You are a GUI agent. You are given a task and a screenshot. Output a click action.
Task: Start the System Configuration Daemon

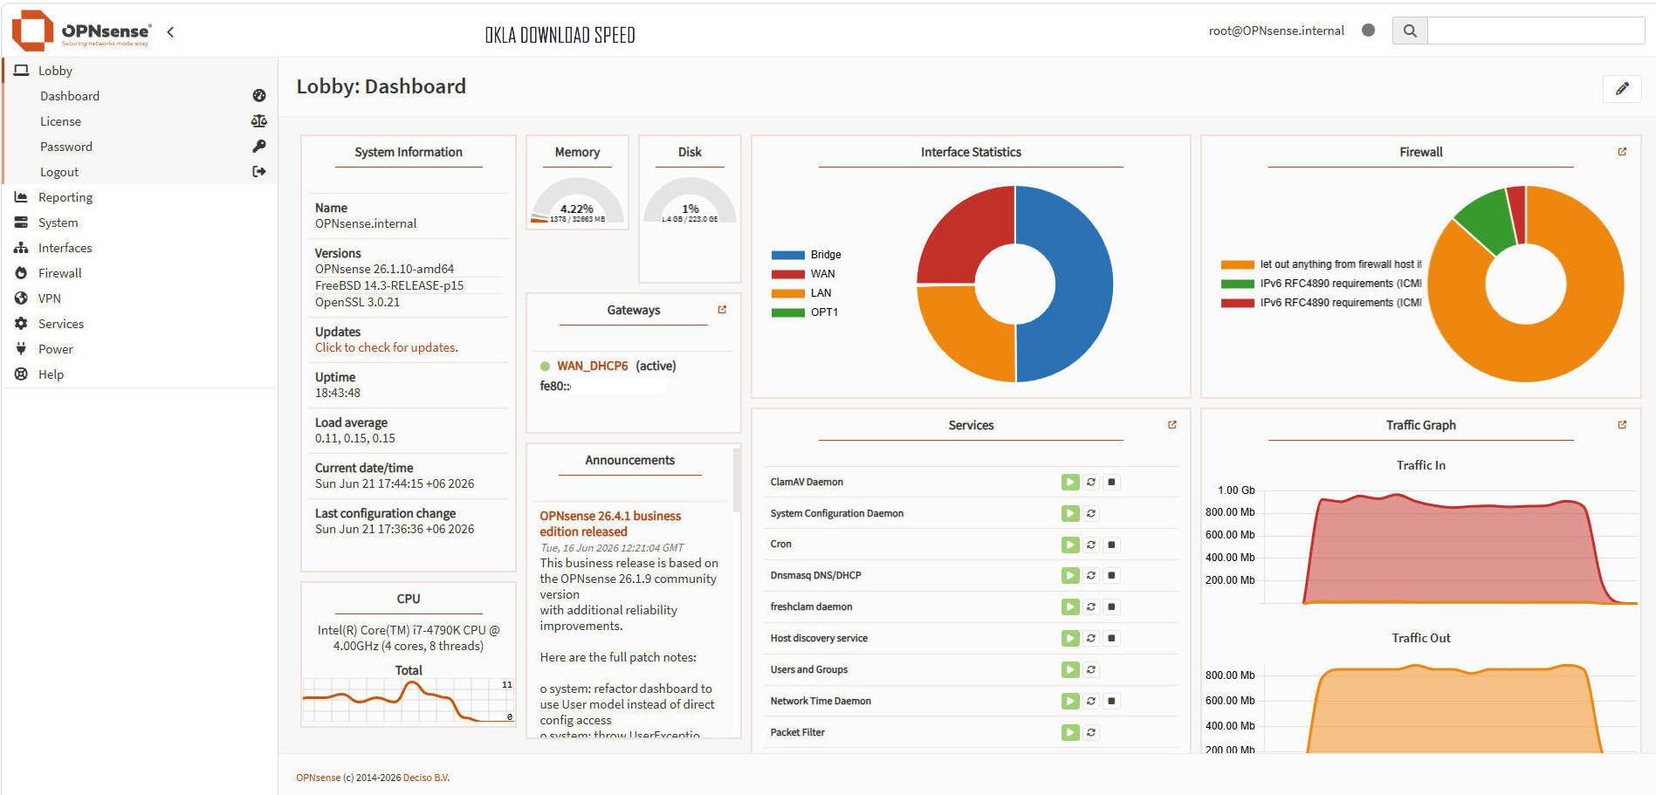pyautogui.click(x=1070, y=513)
